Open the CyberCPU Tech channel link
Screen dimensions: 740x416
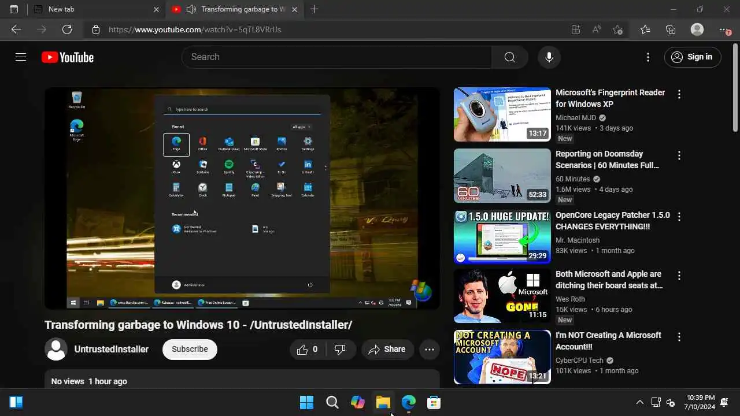click(x=579, y=361)
